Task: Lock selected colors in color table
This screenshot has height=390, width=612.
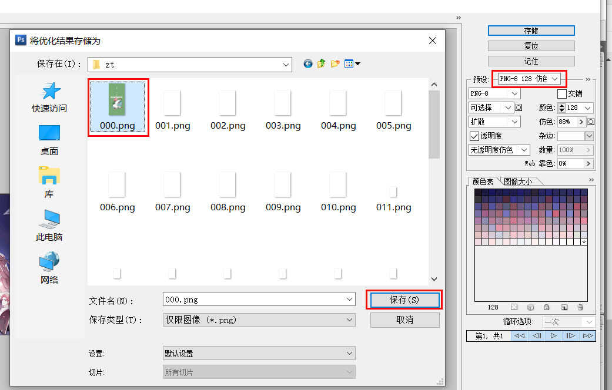Action: [x=546, y=307]
